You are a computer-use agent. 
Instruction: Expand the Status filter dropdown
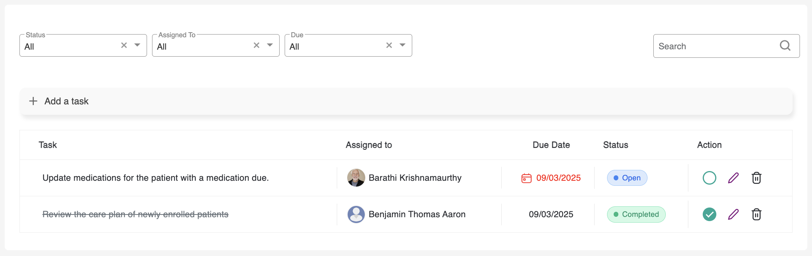137,45
